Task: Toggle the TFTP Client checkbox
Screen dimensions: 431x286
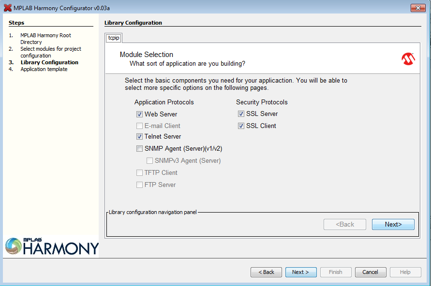Action: tap(140, 172)
